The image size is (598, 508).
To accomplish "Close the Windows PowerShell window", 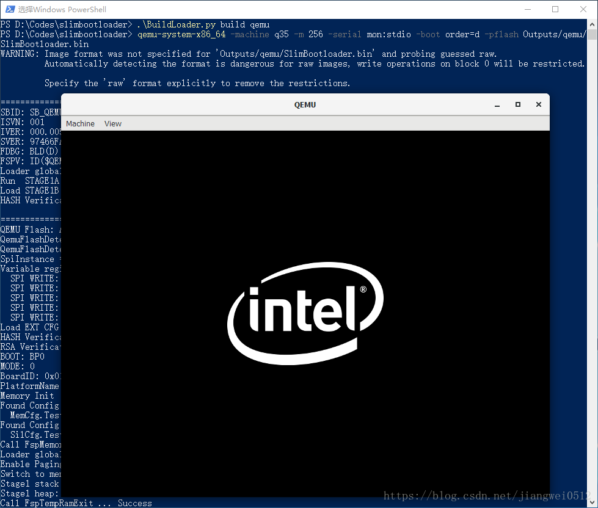I will coord(583,9).
